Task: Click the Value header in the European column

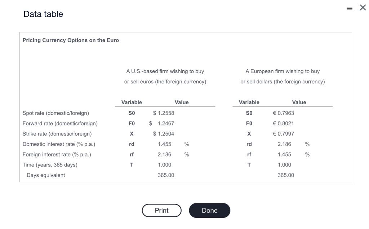Action: coord(299,102)
